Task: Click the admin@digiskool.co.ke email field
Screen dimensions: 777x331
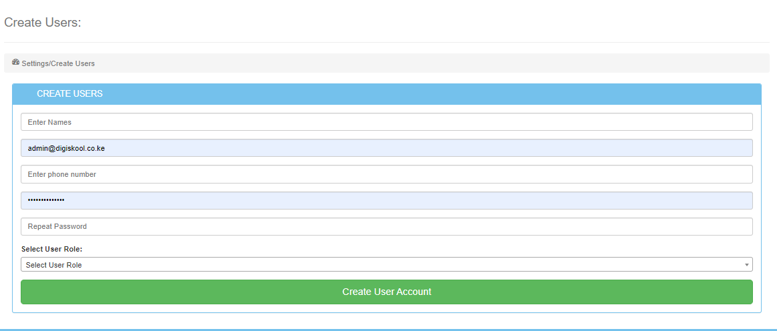Action: 386,148
